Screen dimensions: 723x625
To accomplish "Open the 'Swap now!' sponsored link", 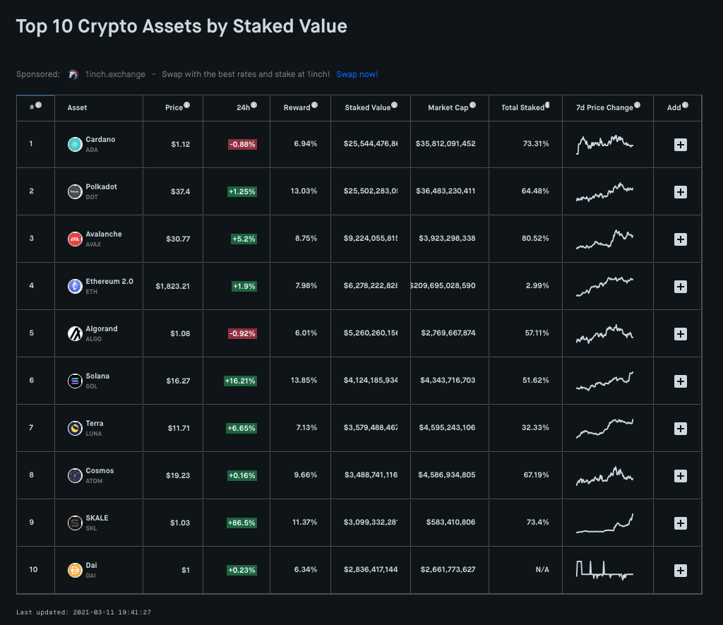I will click(x=357, y=74).
